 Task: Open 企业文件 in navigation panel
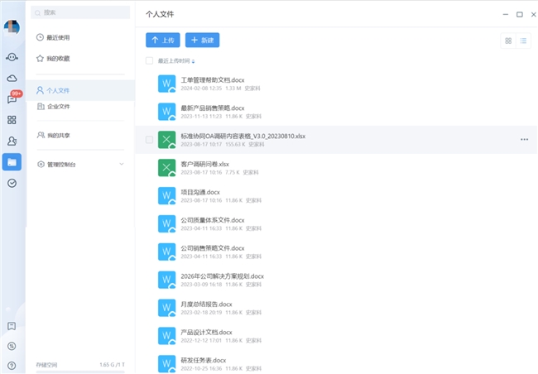click(x=58, y=106)
